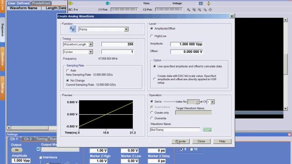292x164 pixels.
Task: Click the C2 Pos field
Action: coord(169,10)
